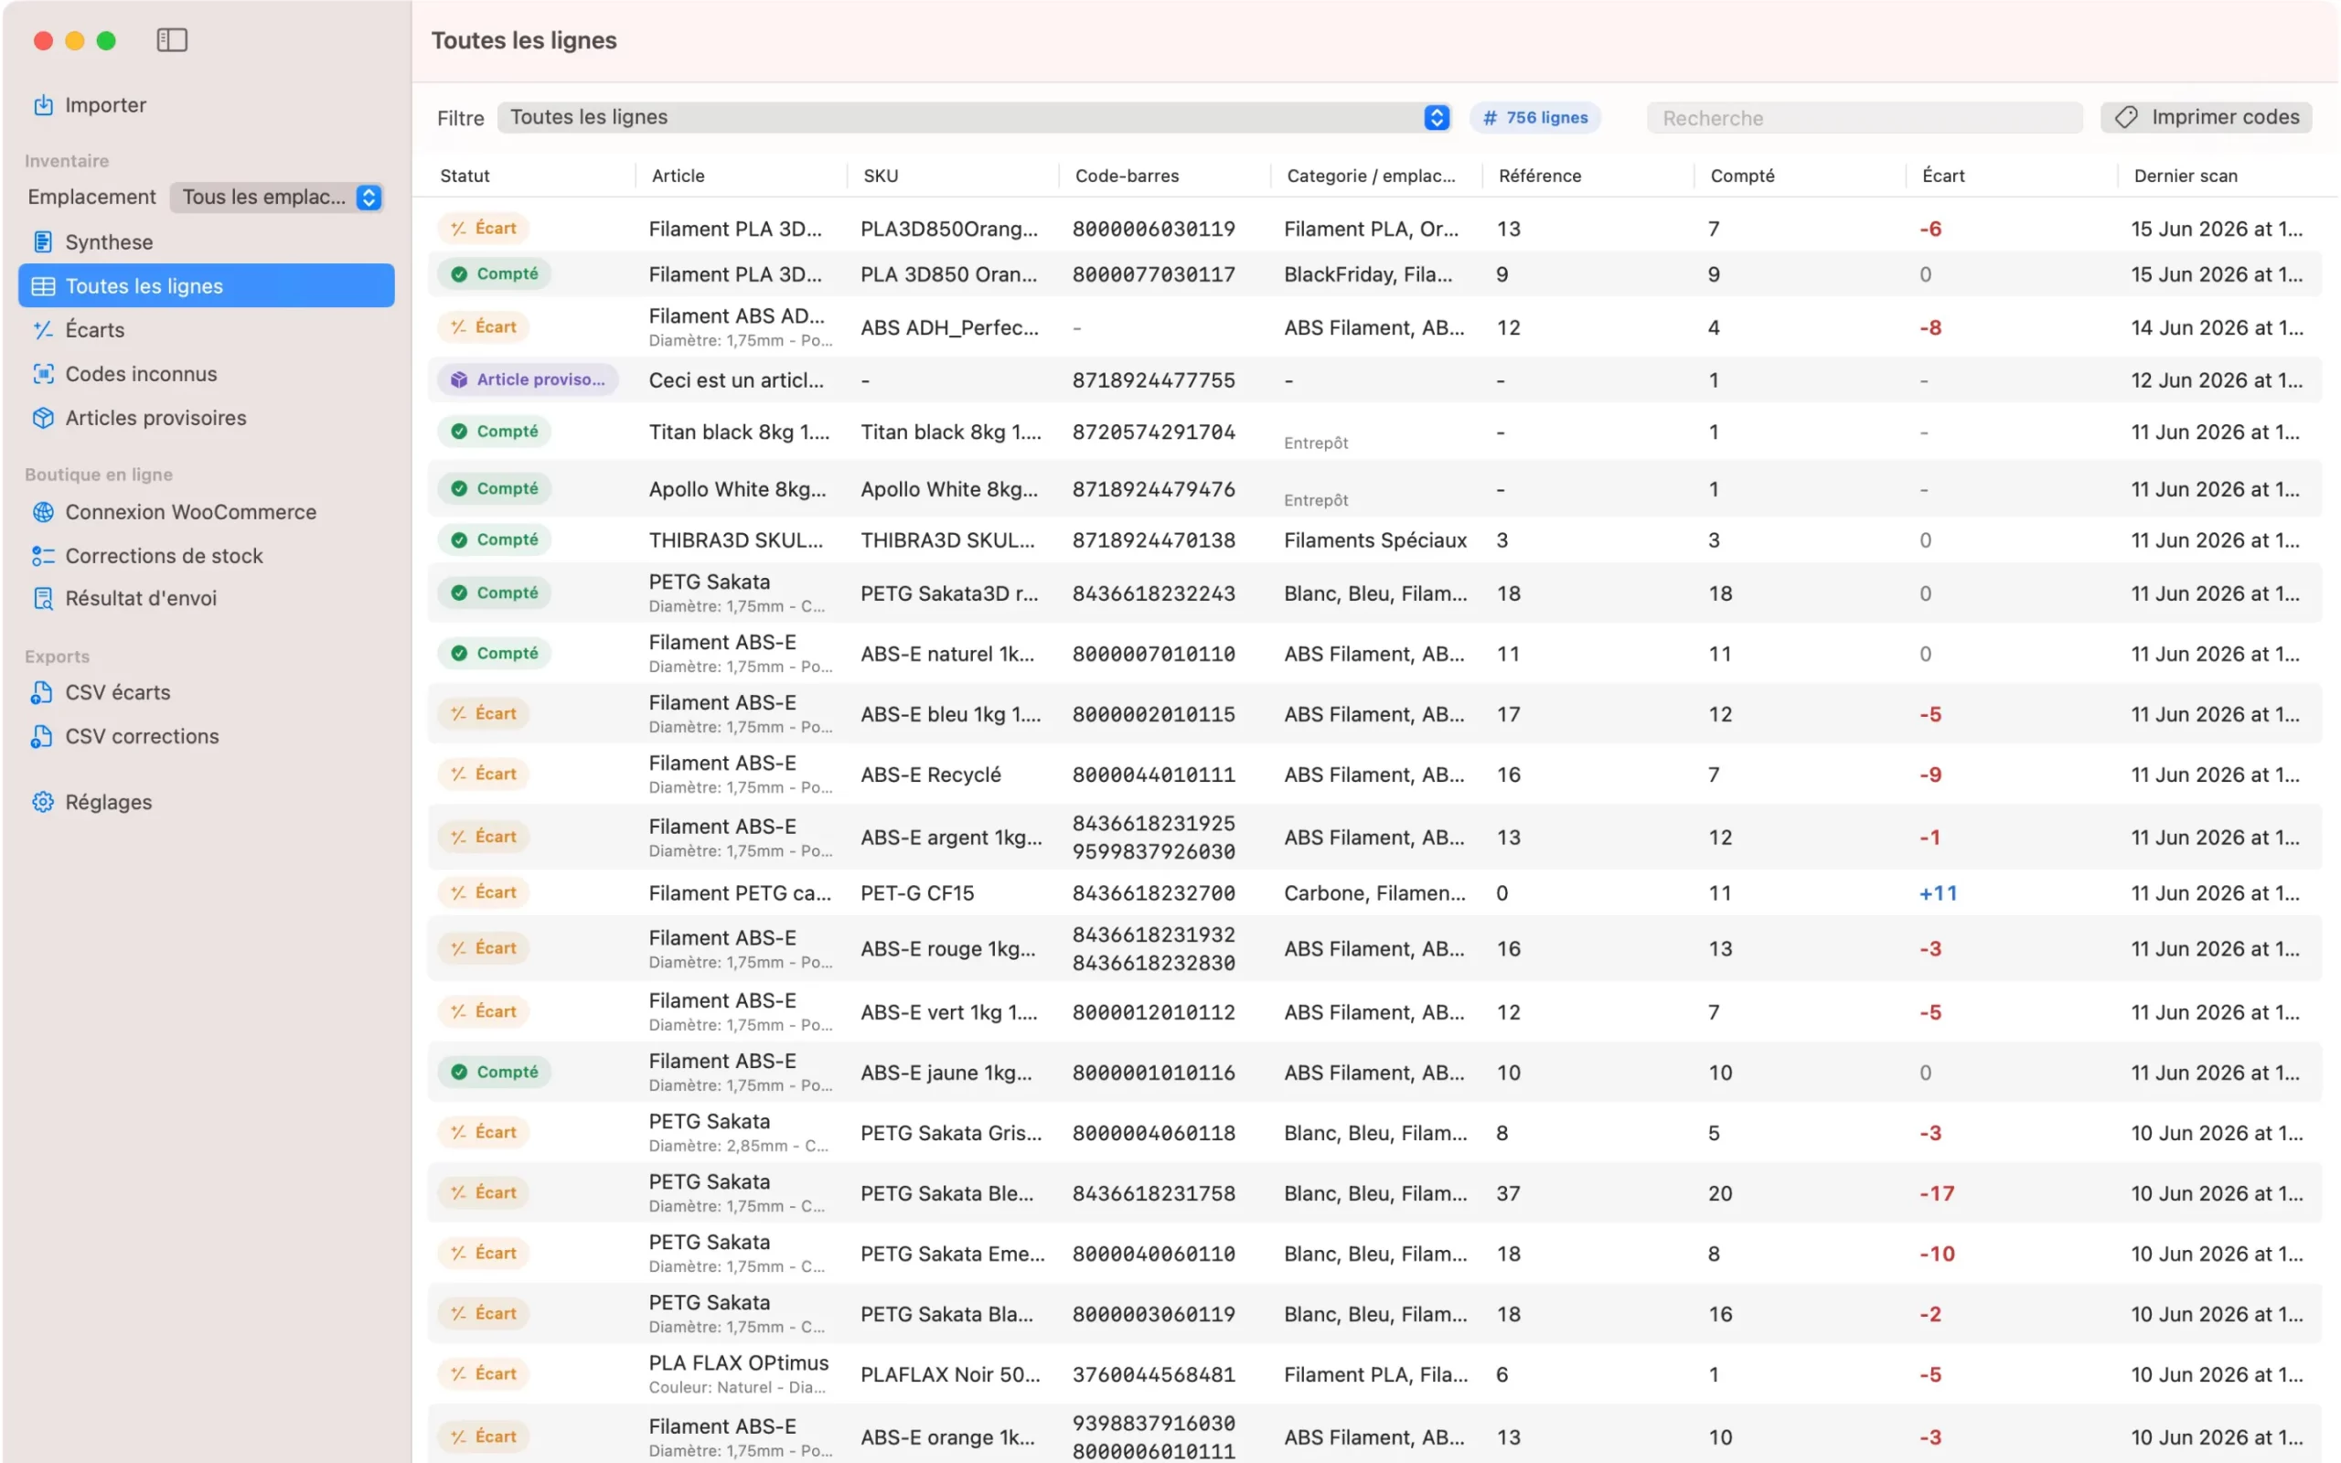Click the green checkmark icon on Titan black row
2341x1463 pixels.
click(x=459, y=431)
